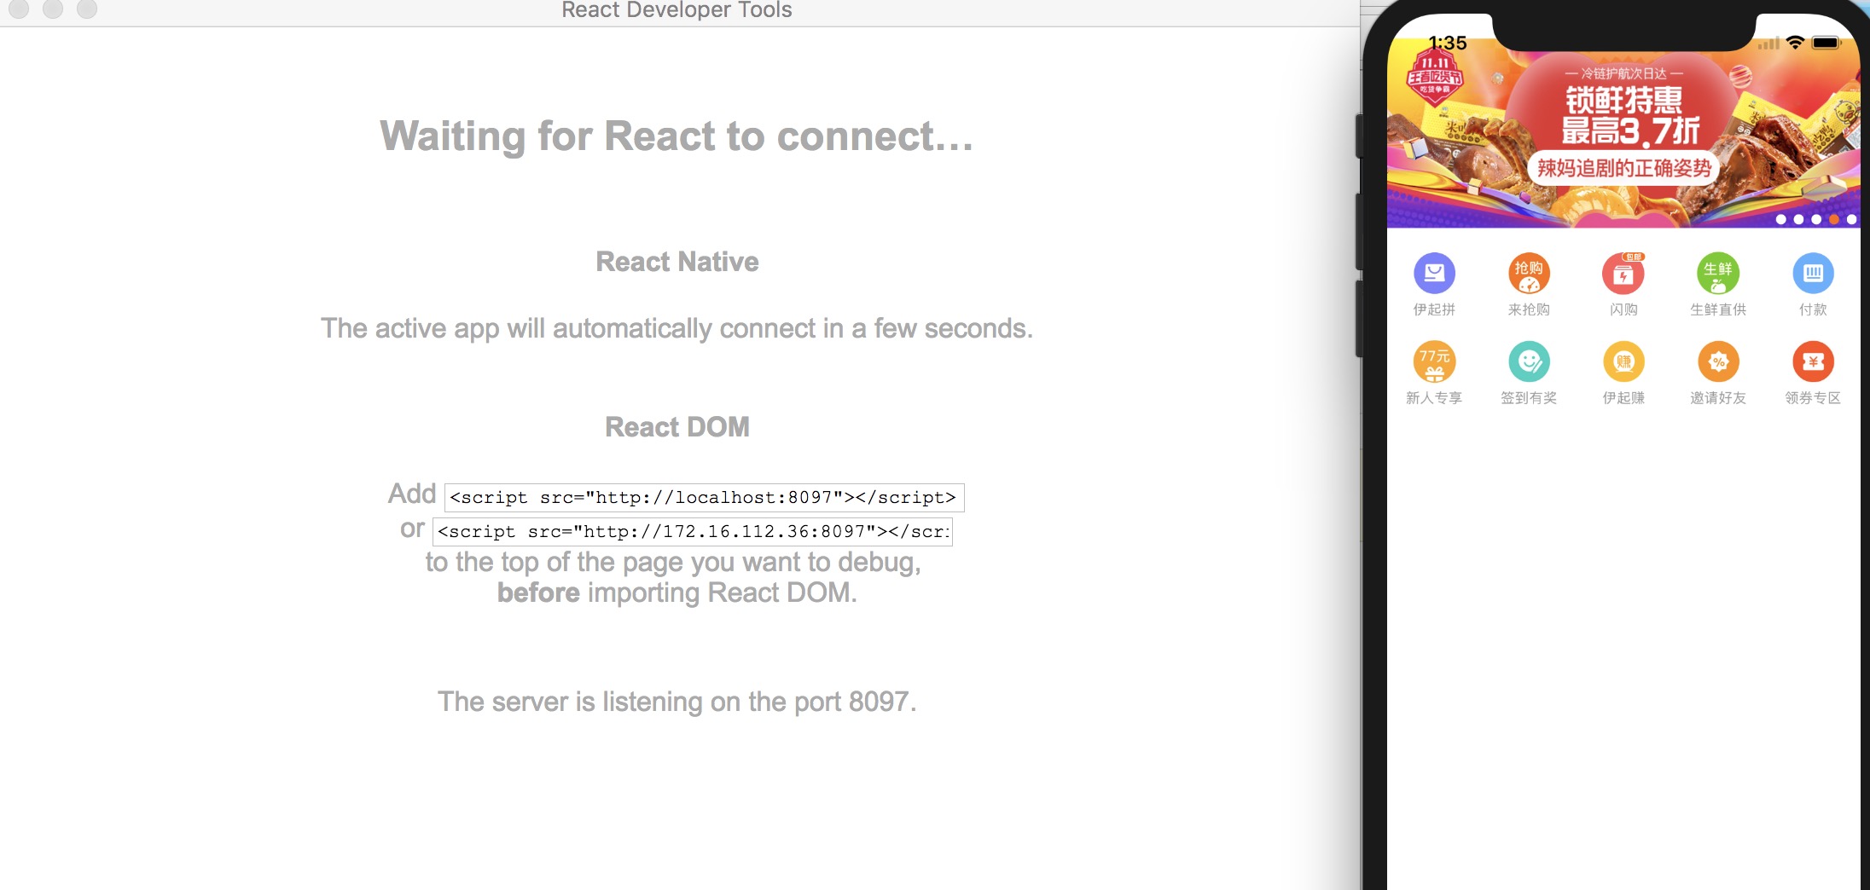Click the cellular signal bars in status bar
The width and height of the screenshot is (1870, 890).
tap(1768, 43)
